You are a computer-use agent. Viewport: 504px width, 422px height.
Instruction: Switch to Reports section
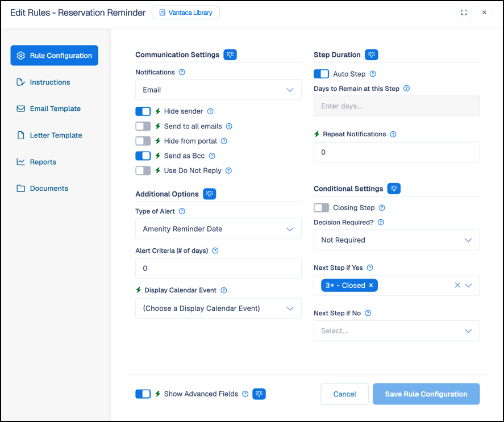coord(36,162)
